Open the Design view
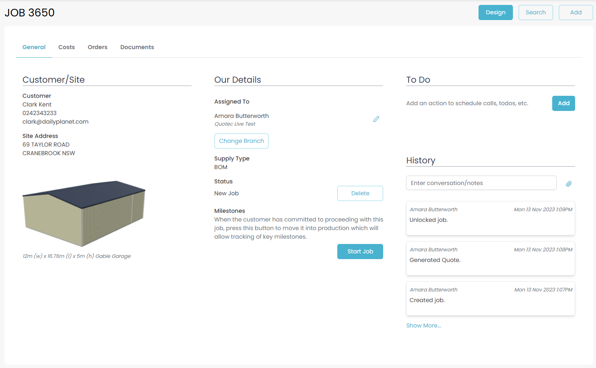The height and width of the screenshot is (368, 596). tap(495, 12)
